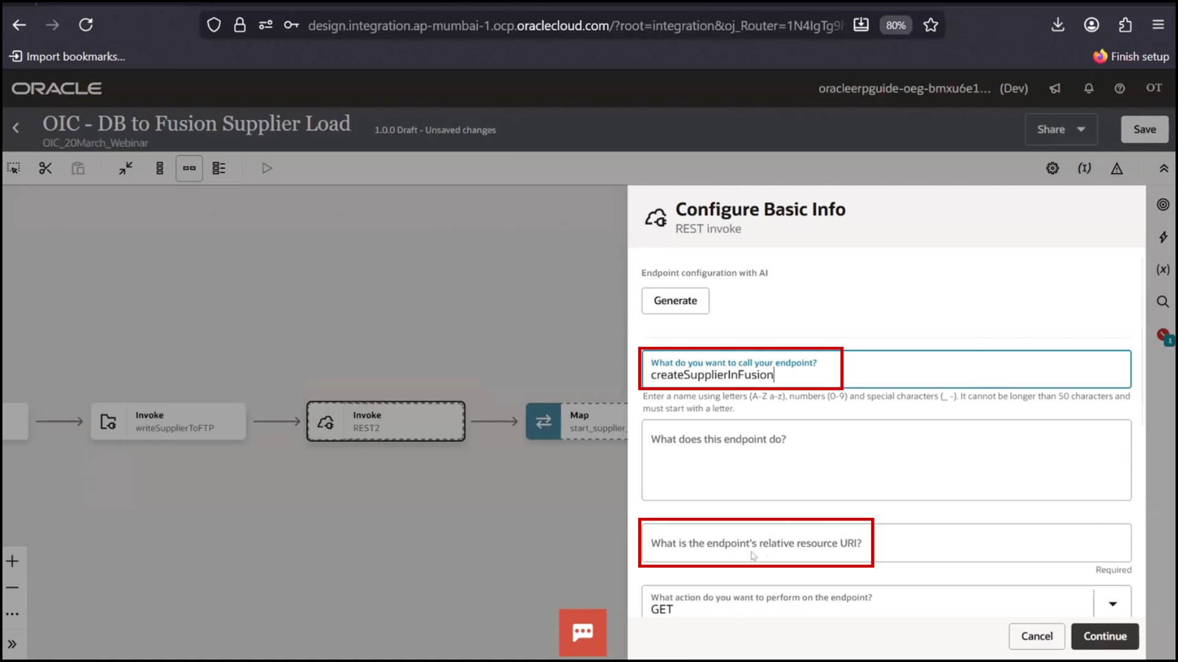Viewport: 1178px width, 662px height.
Task: Collapse the toolbar with double chevron
Action: (1163, 168)
